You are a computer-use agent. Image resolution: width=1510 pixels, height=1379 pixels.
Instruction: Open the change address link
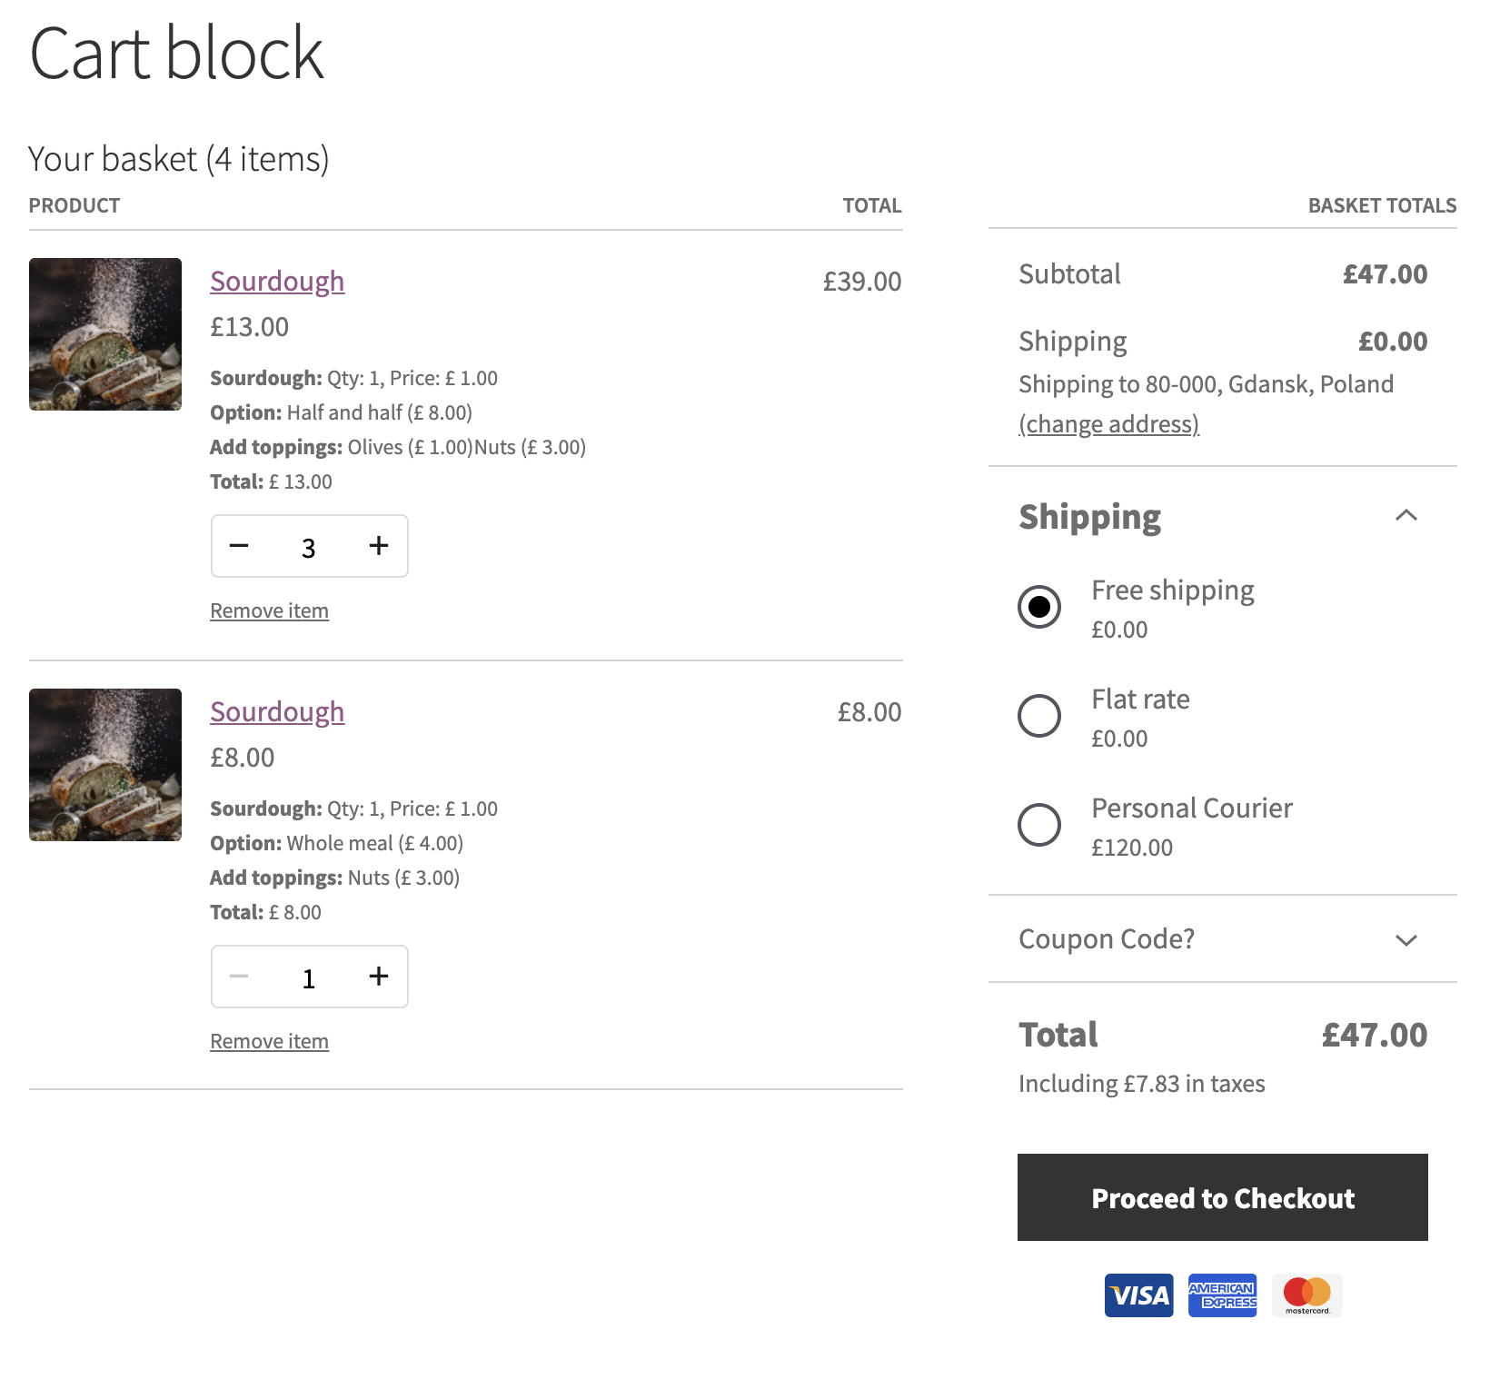pos(1109,423)
